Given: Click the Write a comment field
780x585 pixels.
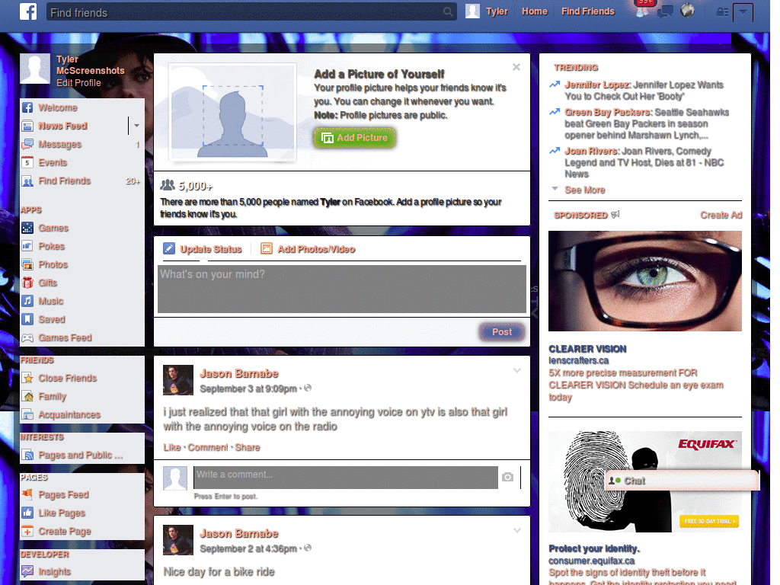Looking at the screenshot, I should click(346, 478).
